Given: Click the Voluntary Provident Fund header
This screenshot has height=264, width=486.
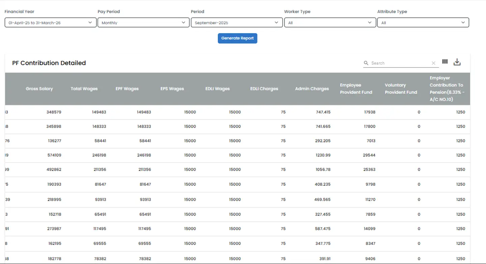Looking at the screenshot, I should tap(401, 89).
